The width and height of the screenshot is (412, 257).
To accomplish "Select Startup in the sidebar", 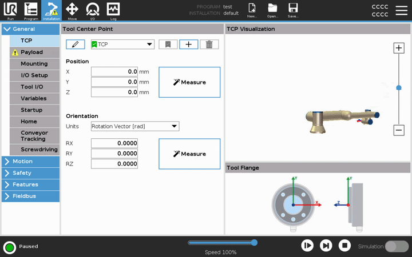I will point(34,110).
